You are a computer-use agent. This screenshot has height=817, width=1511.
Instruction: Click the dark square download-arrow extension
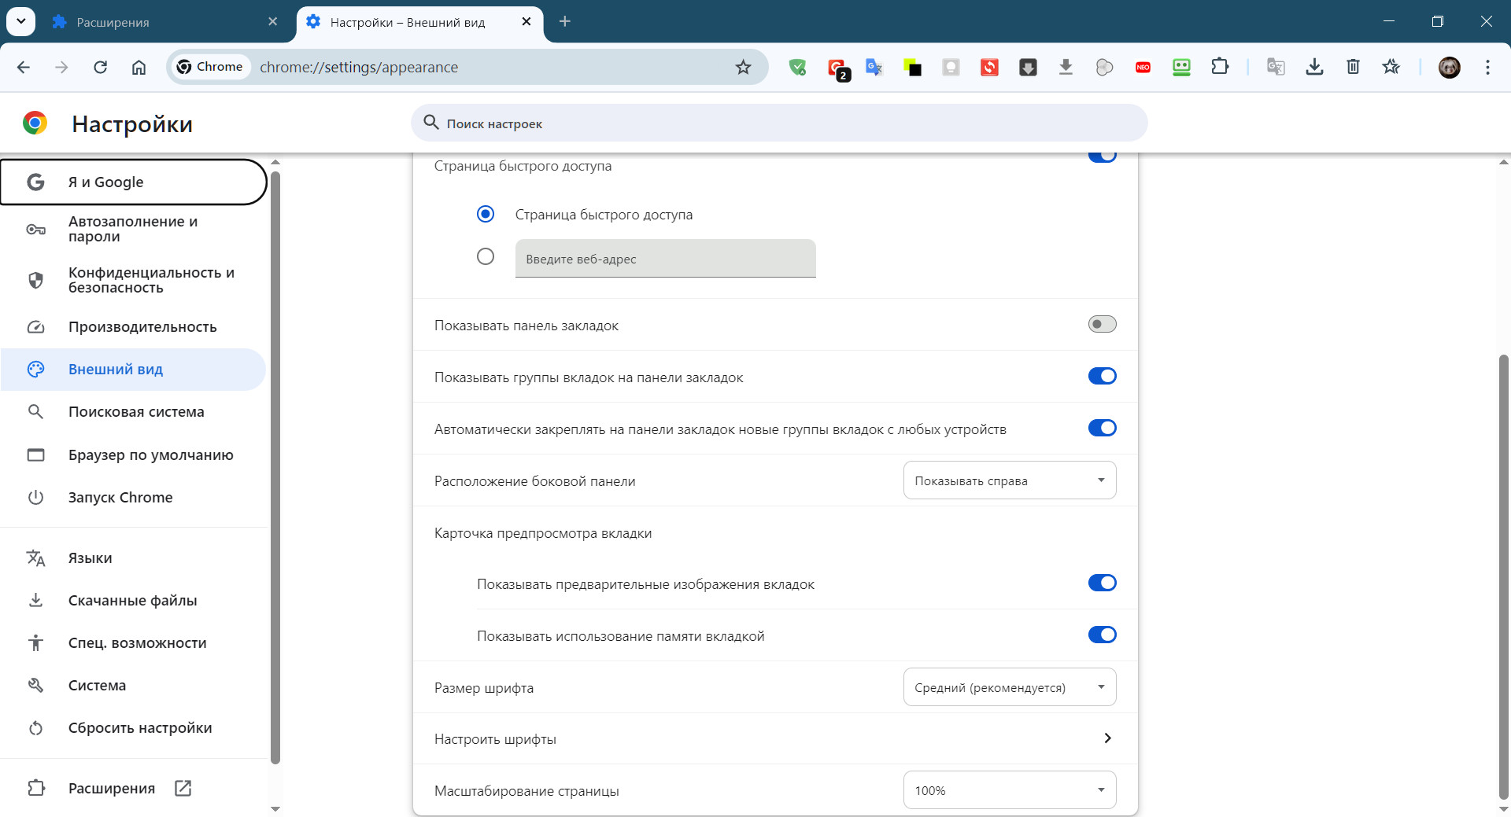coord(1029,68)
